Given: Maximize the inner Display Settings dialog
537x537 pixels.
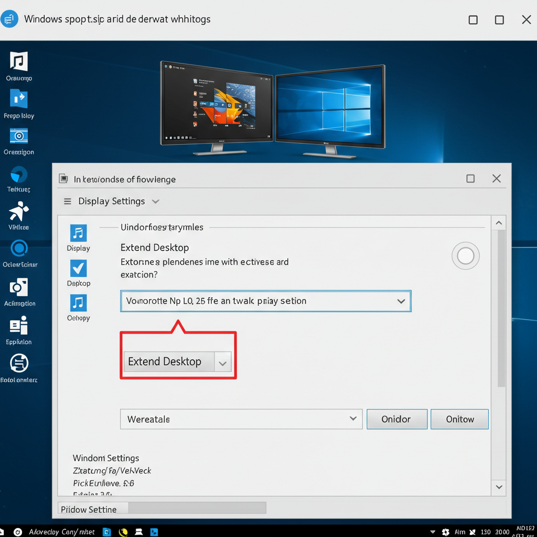Looking at the screenshot, I should click(x=470, y=178).
